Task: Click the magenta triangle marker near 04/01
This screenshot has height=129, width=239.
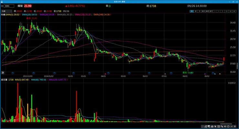Action: coord(105,74)
